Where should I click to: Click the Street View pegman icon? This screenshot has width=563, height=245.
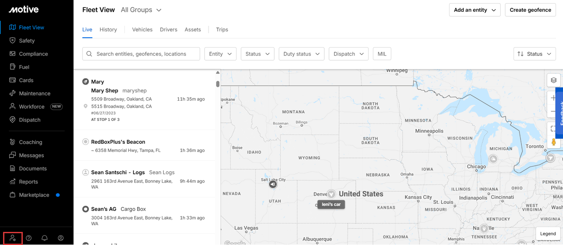coord(554,142)
